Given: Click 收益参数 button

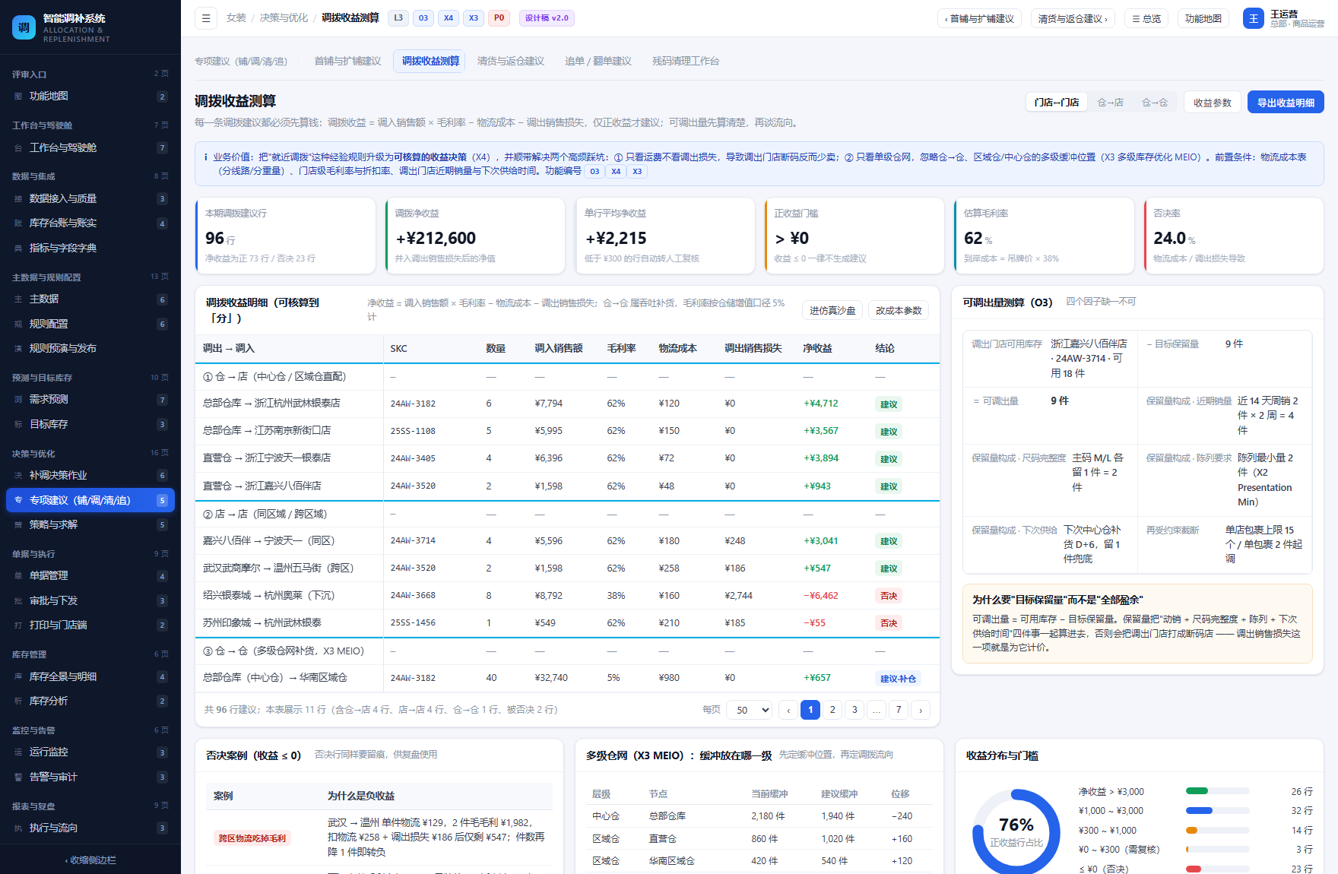Looking at the screenshot, I should click(1213, 102).
